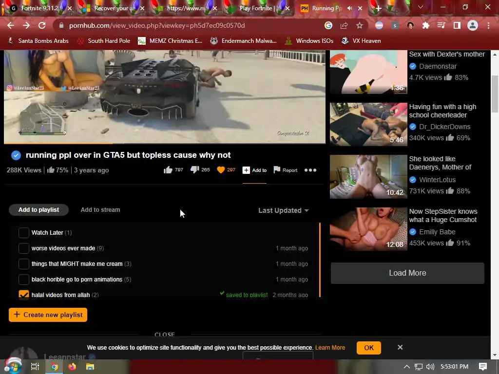Switch to the 'Play Fortnite |' tab
The width and height of the screenshot is (499, 374).
click(257, 8)
